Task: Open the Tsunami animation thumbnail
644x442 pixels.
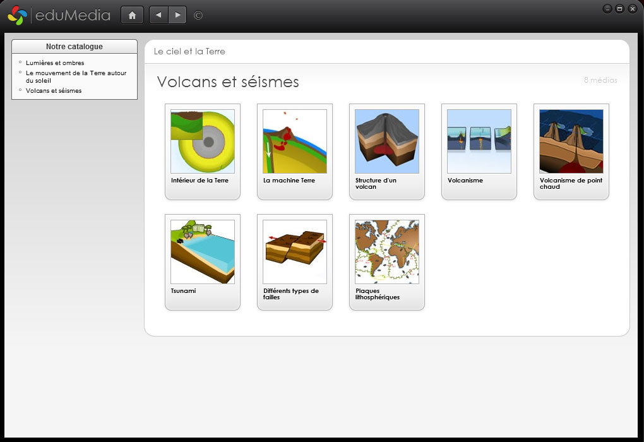Action: [203, 252]
